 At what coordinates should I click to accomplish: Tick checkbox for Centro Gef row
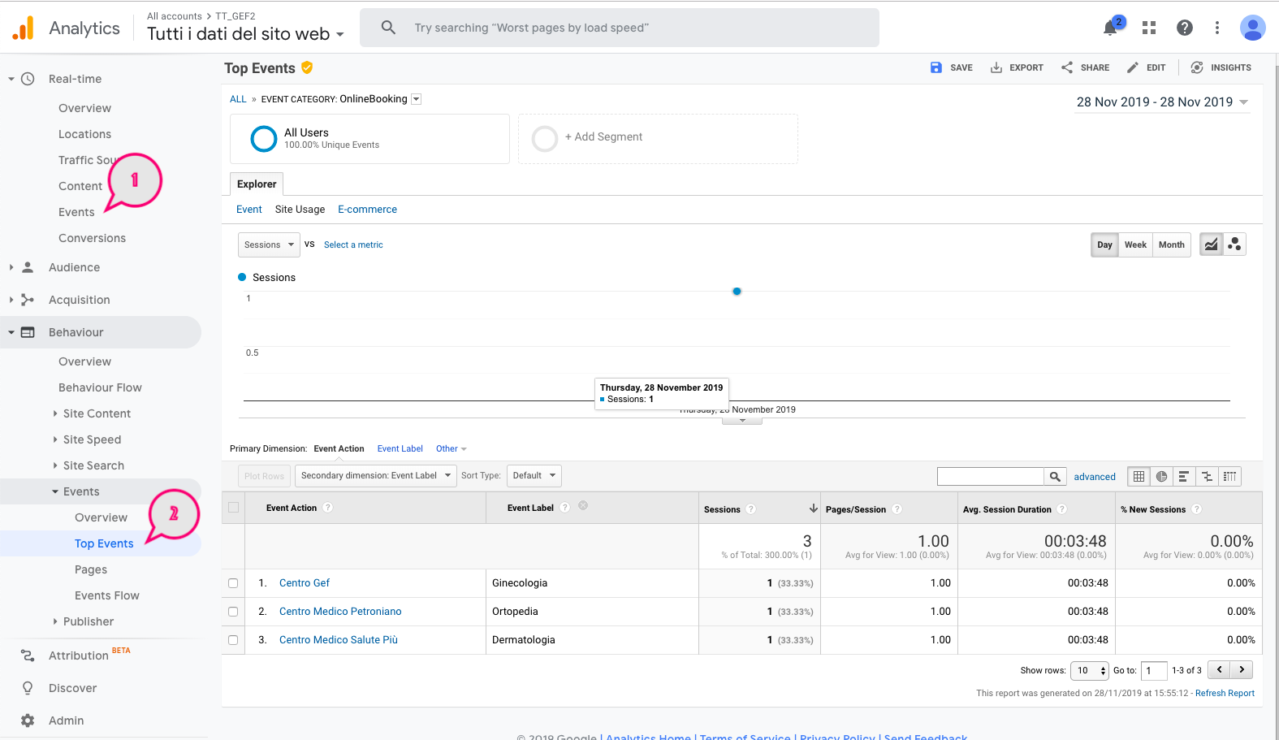click(x=233, y=583)
